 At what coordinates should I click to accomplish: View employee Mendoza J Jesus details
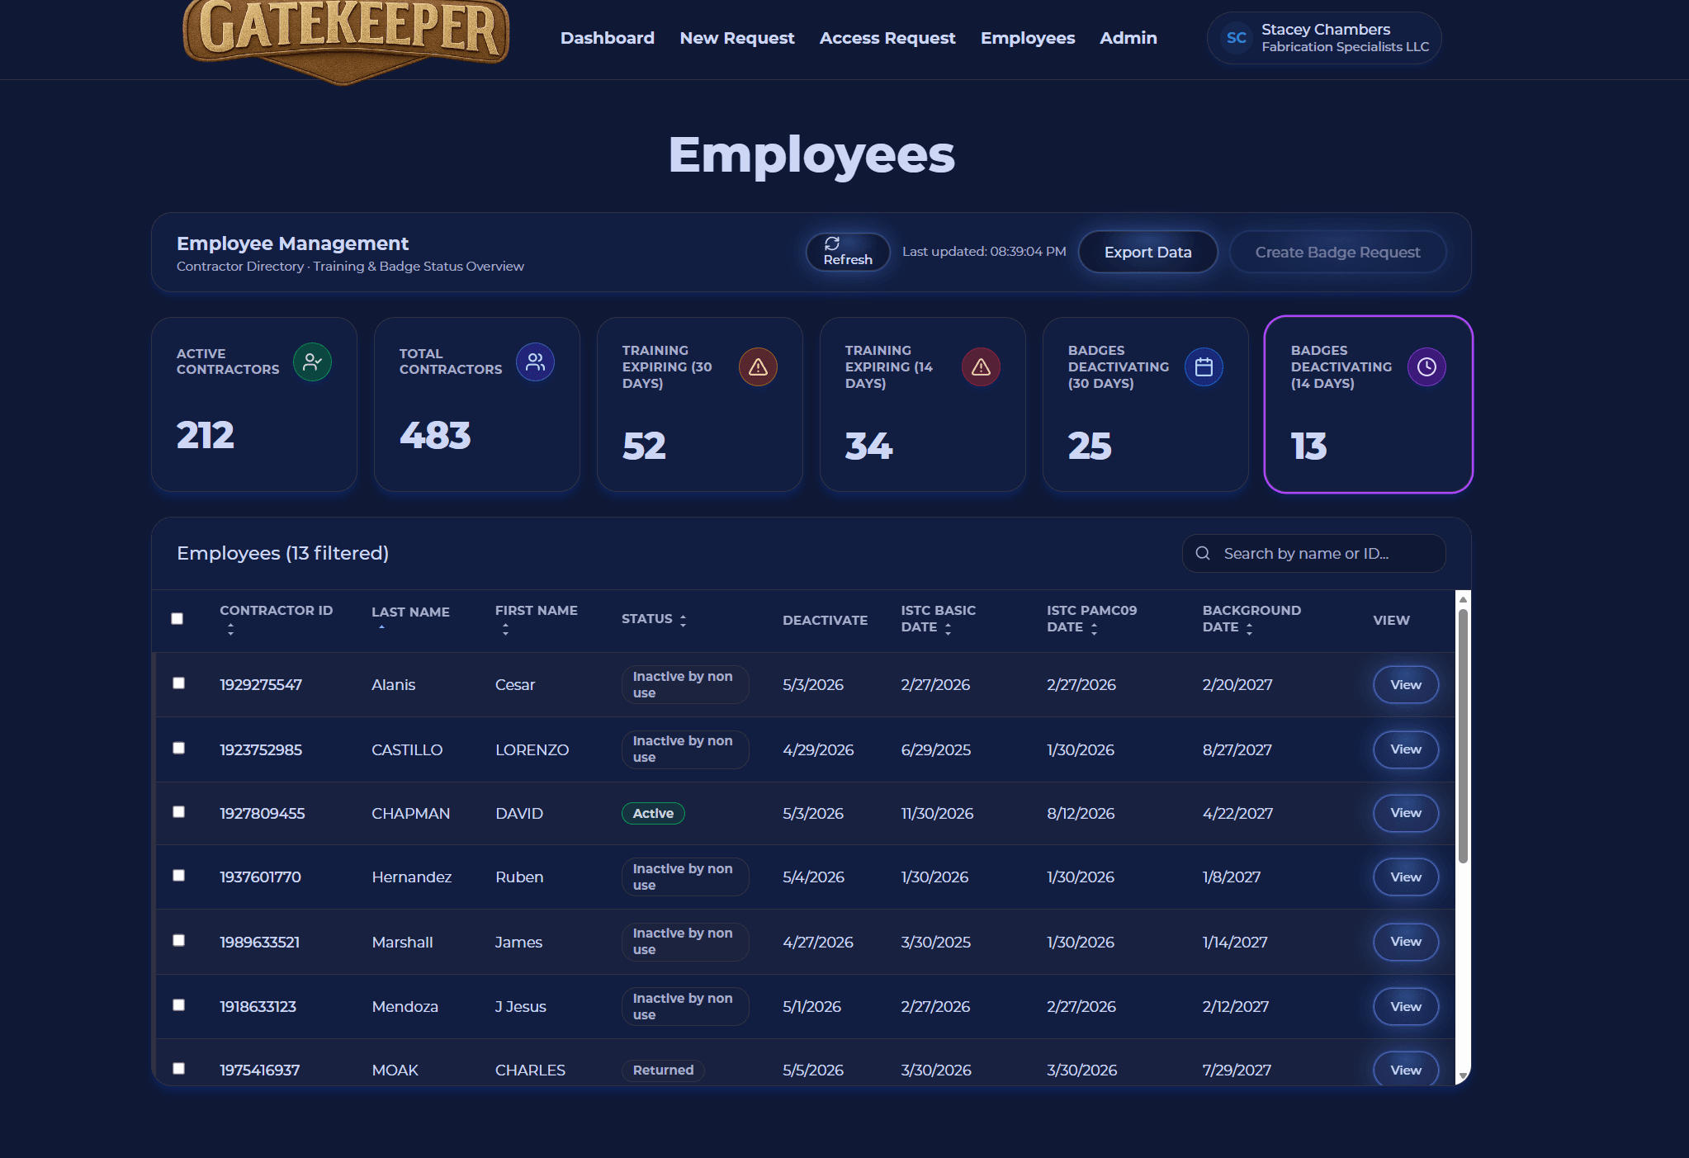click(x=1405, y=1006)
